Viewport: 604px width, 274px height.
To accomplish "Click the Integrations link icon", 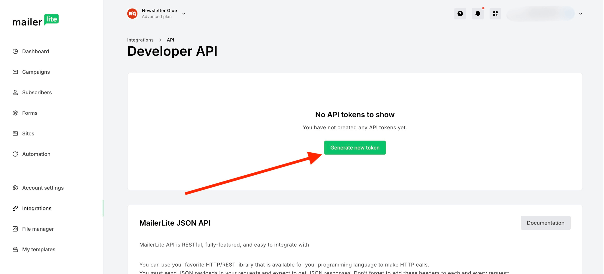I will [15, 208].
